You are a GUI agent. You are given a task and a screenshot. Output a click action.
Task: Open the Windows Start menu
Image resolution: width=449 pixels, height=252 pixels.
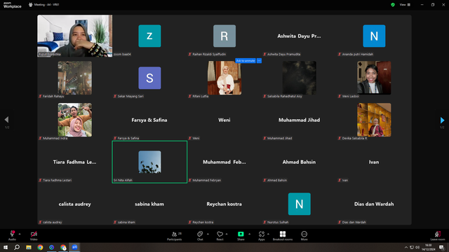point(6,247)
